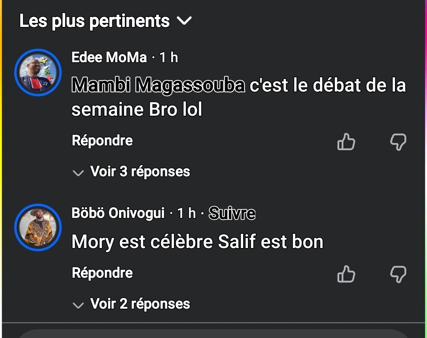The height and width of the screenshot is (338, 427).
Task: Click the chevron beside 'Les plus pertinents'
Action: 184,21
